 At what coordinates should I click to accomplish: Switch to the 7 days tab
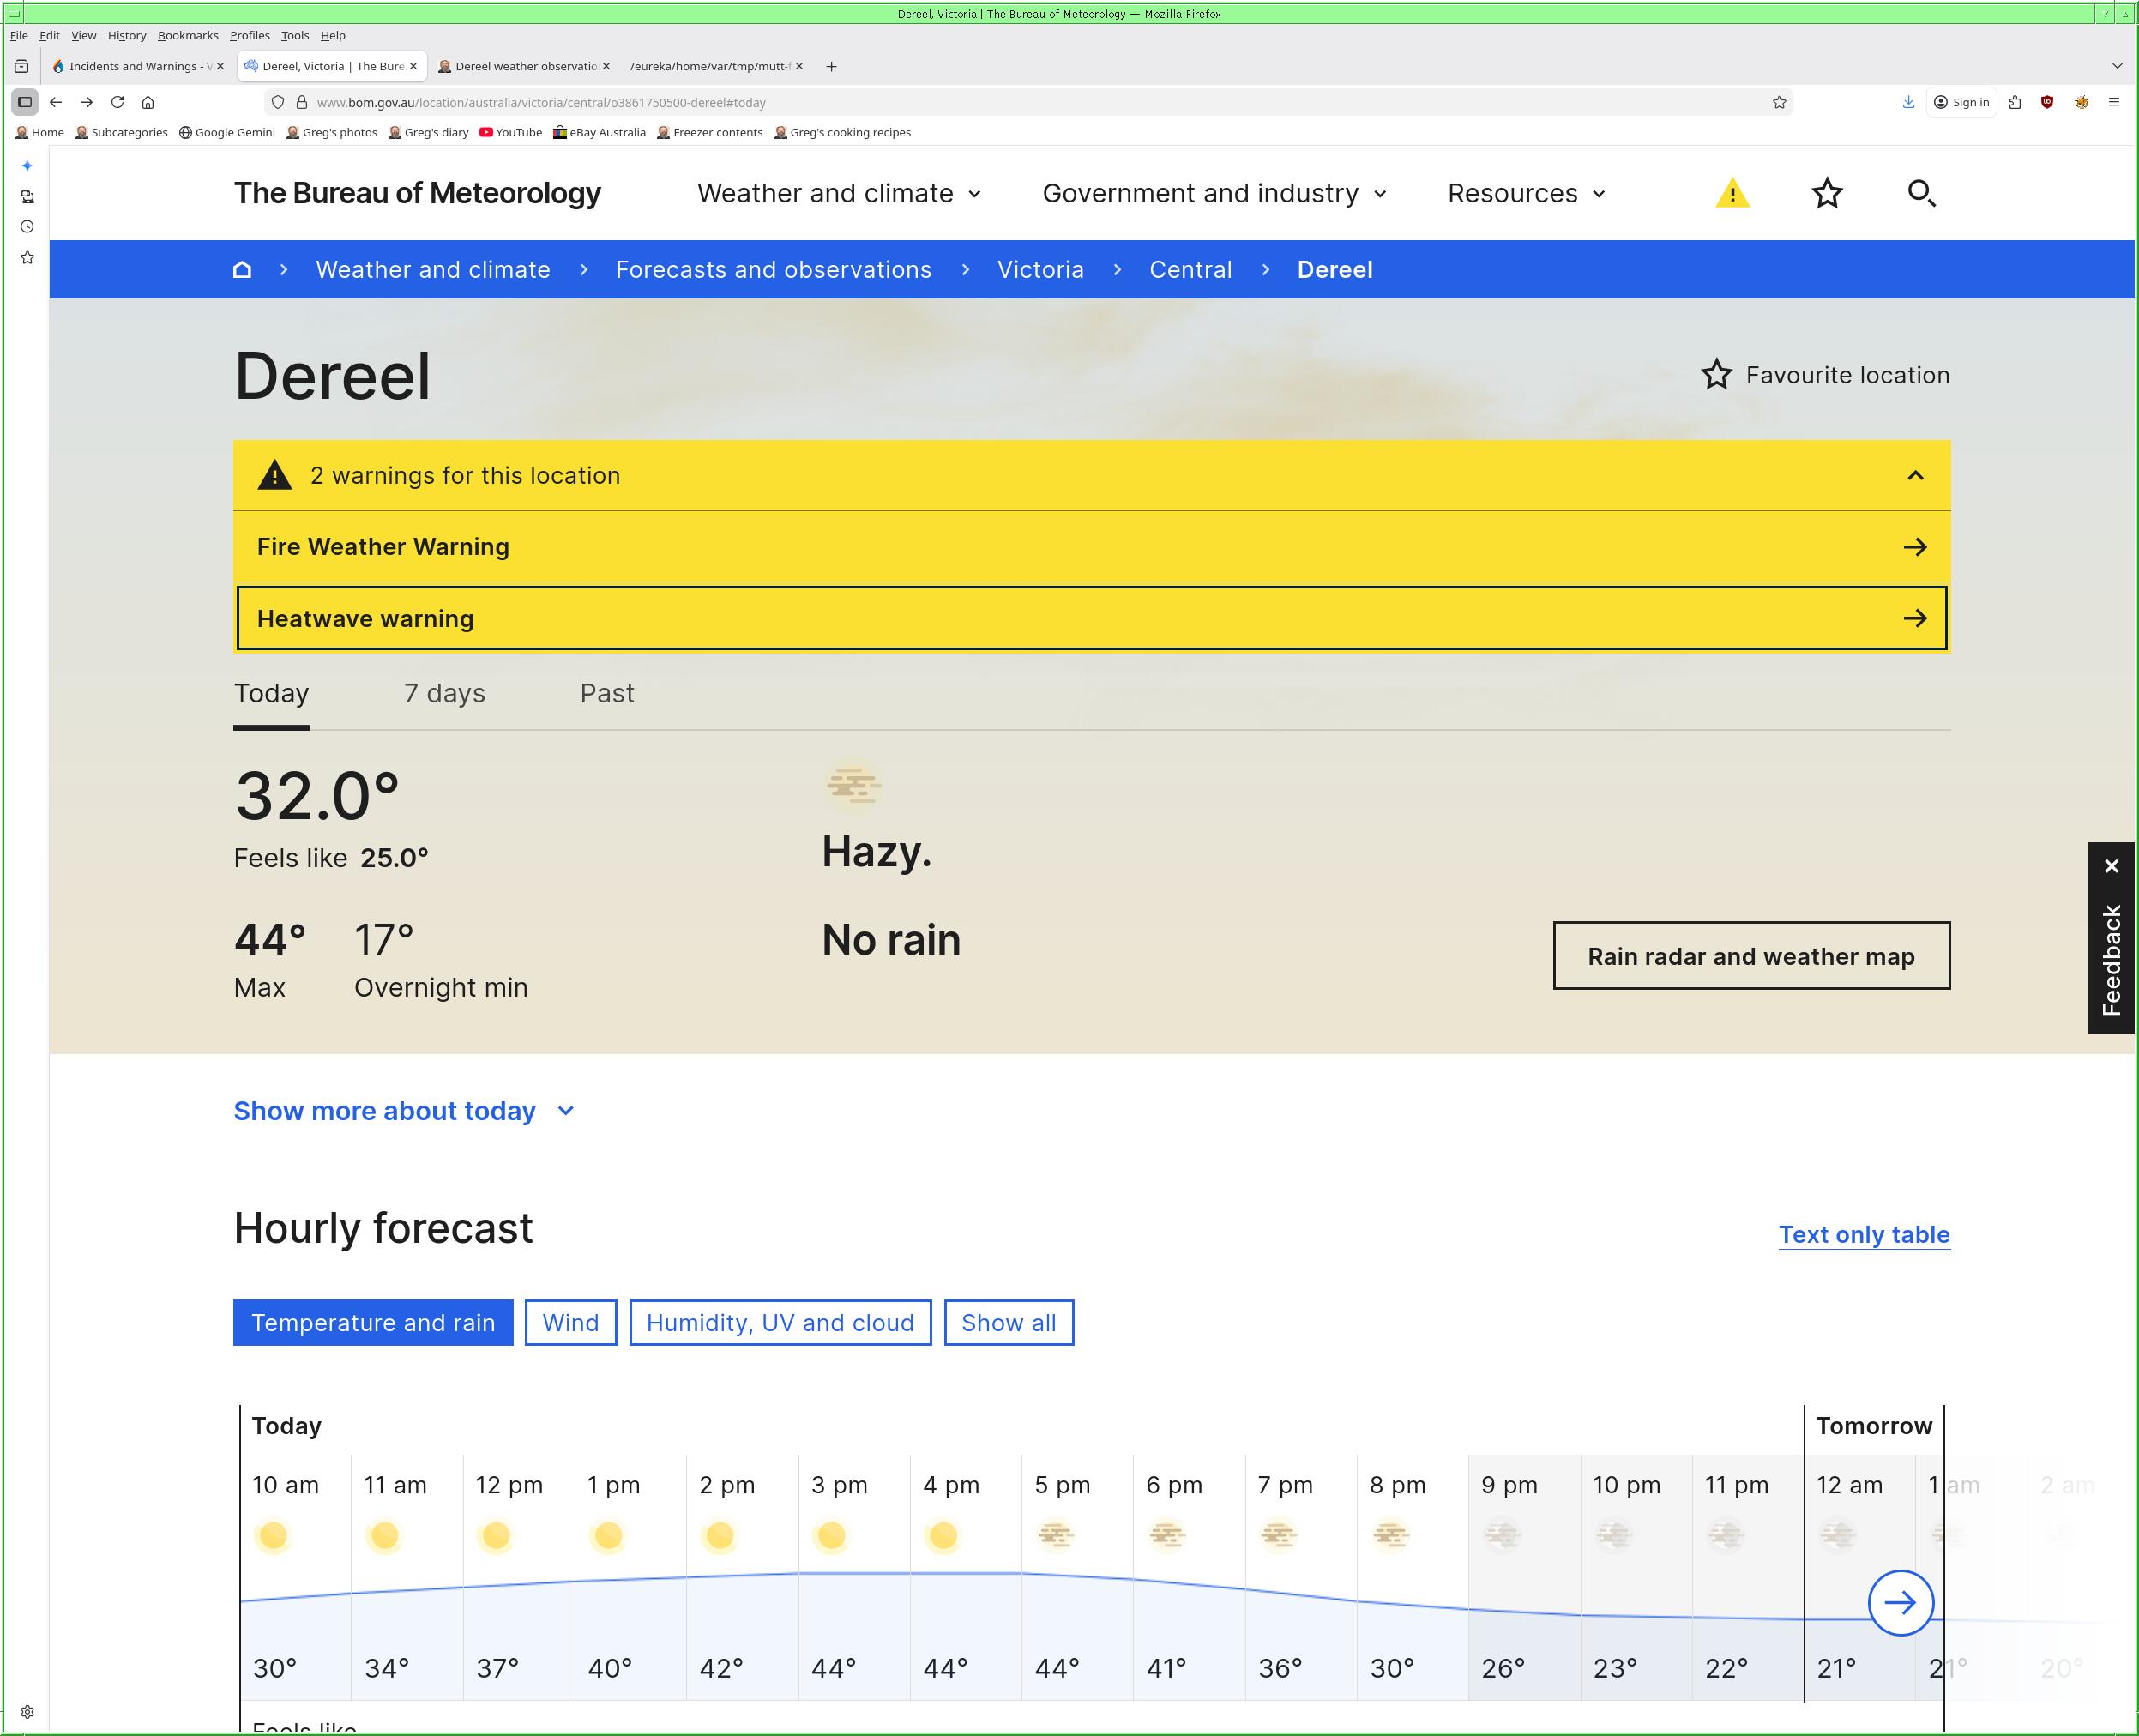point(444,694)
